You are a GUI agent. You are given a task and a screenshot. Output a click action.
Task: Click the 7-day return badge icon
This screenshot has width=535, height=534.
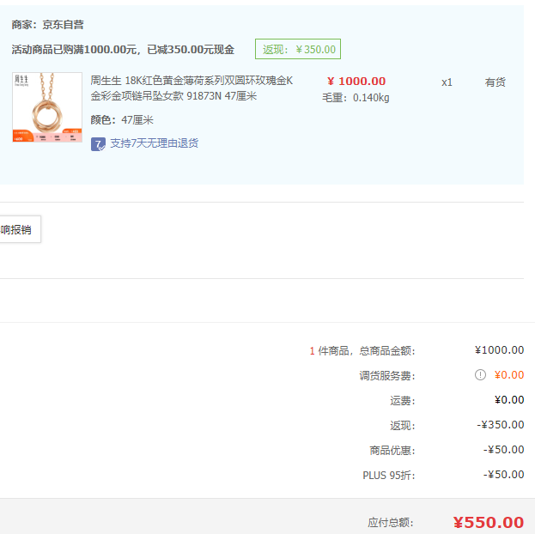coord(98,144)
